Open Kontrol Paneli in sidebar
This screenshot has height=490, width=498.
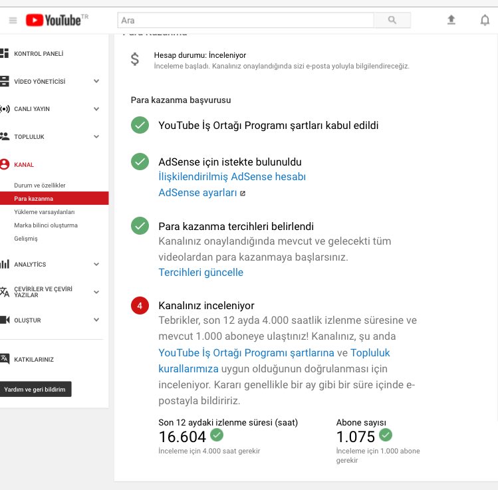[x=39, y=54]
